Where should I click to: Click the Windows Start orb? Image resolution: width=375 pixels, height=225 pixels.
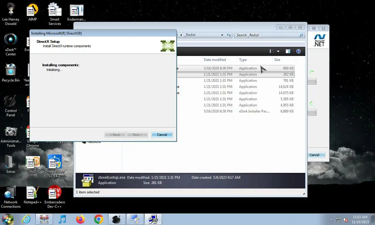coord(8,219)
